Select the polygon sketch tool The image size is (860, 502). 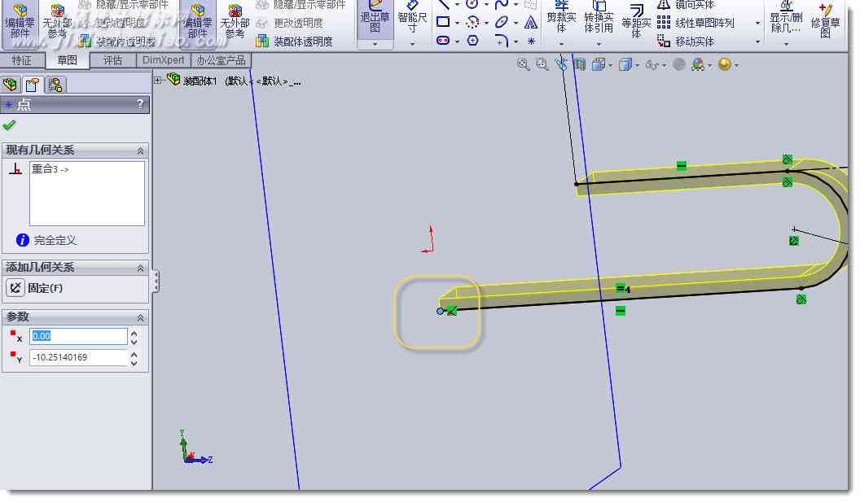pyautogui.click(x=473, y=41)
